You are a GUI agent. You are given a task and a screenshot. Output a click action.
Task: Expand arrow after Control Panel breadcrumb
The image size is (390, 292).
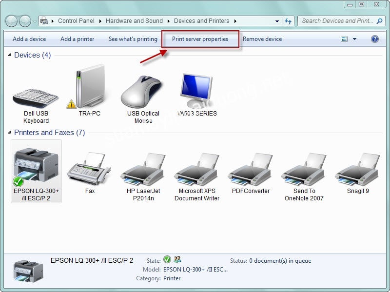click(100, 21)
